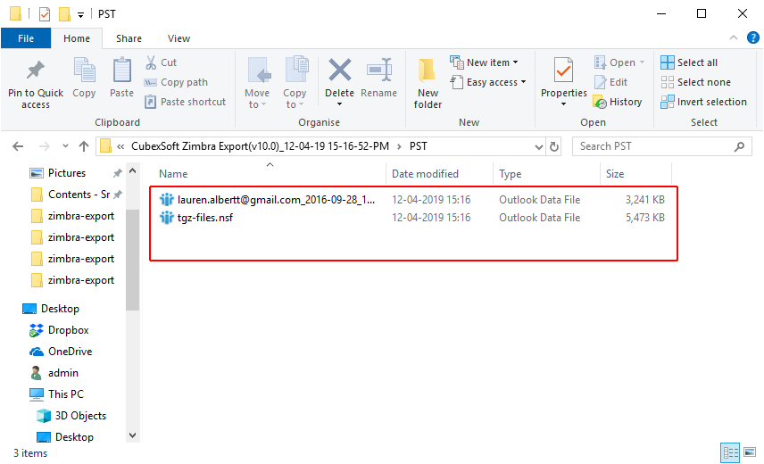
Task: Open the File menu tab
Action: coord(26,38)
